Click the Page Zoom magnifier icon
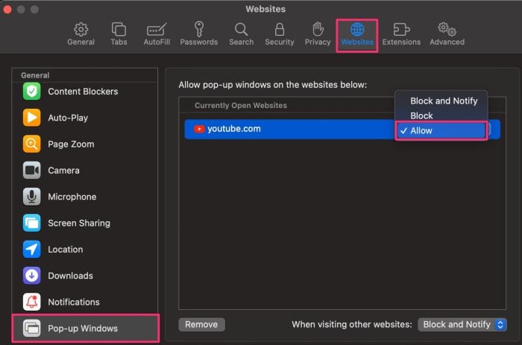522x345 pixels. pos(31,144)
